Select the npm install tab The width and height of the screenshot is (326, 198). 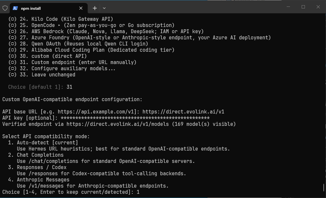[49, 8]
